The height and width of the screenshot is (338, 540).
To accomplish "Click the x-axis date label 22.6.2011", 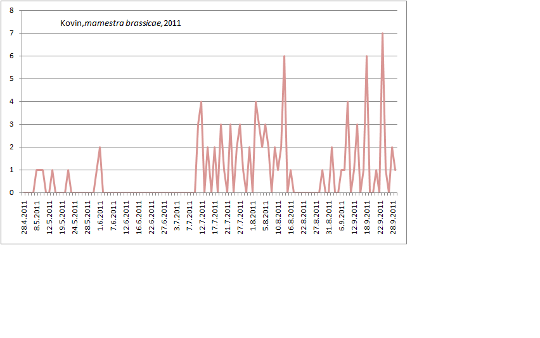I will (x=151, y=217).
